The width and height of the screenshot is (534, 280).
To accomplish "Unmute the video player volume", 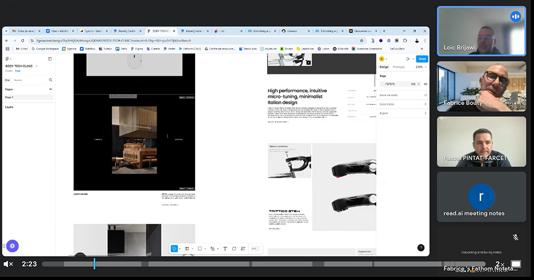I will coord(8,264).
